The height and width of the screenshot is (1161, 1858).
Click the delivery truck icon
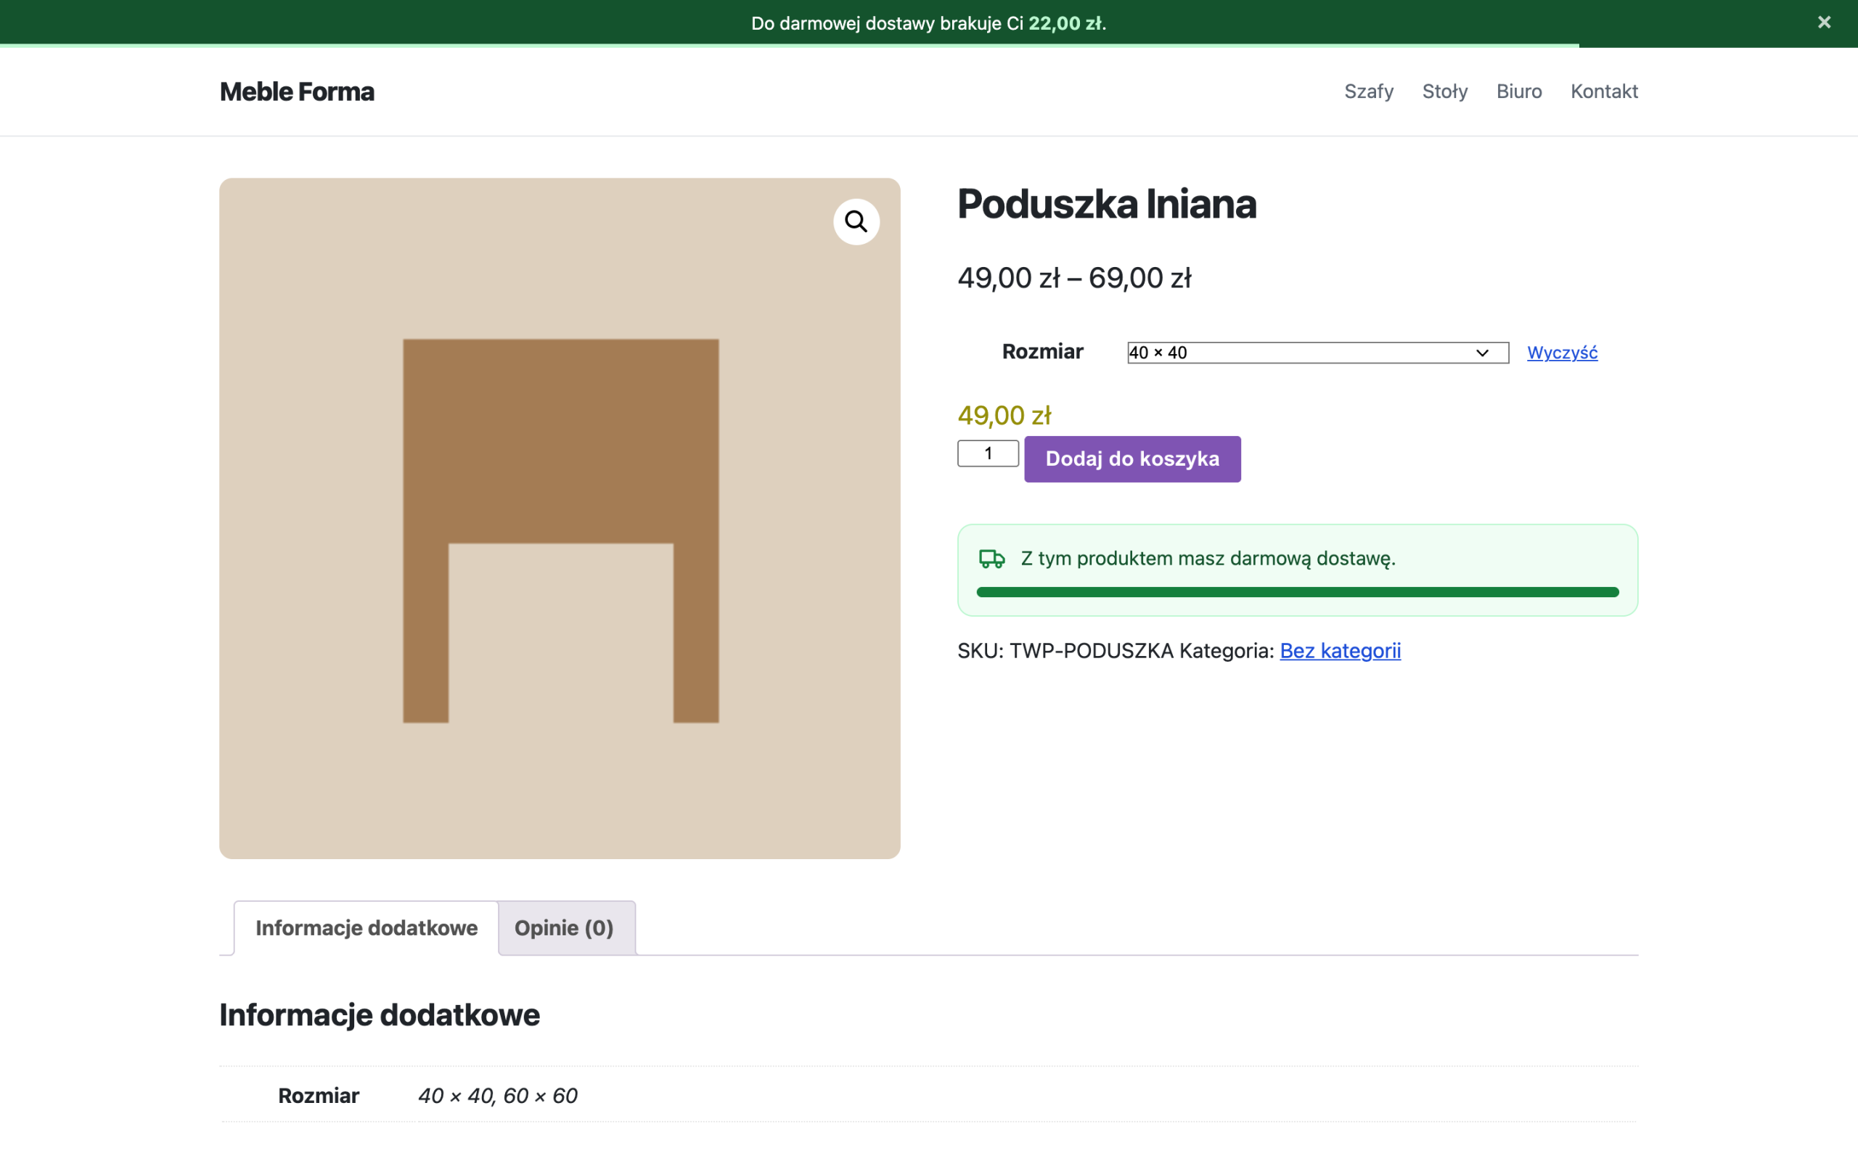tap(992, 558)
